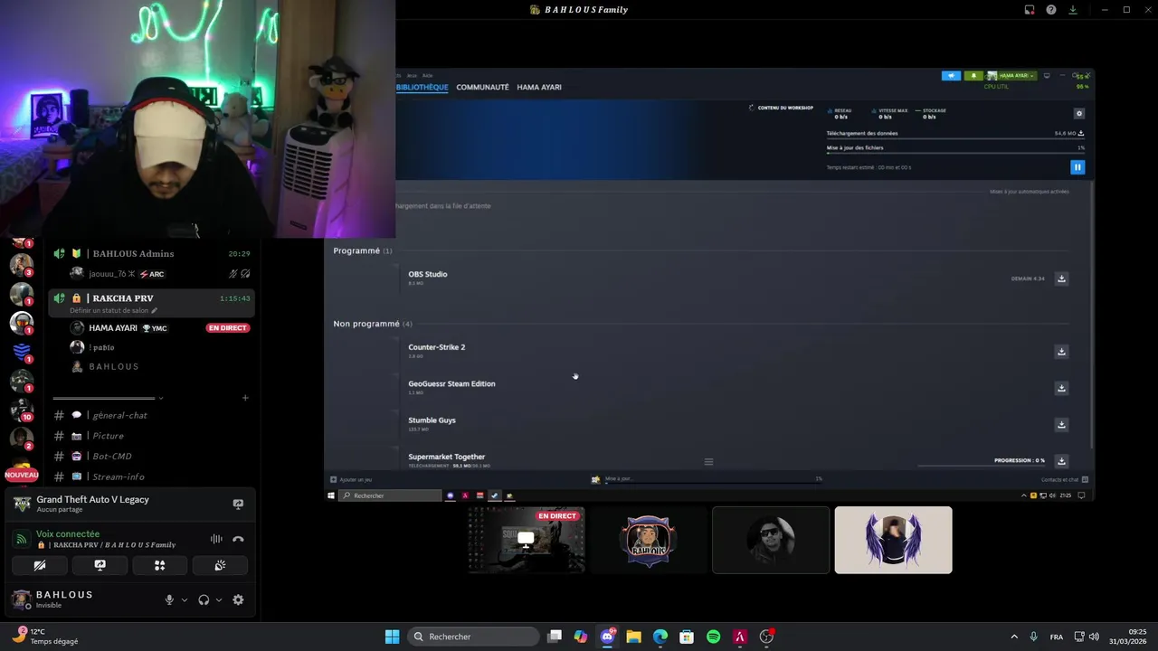Image resolution: width=1158 pixels, height=651 pixels.
Task: Open Steam COMMUNAUTÉ tab
Action: pyautogui.click(x=482, y=88)
